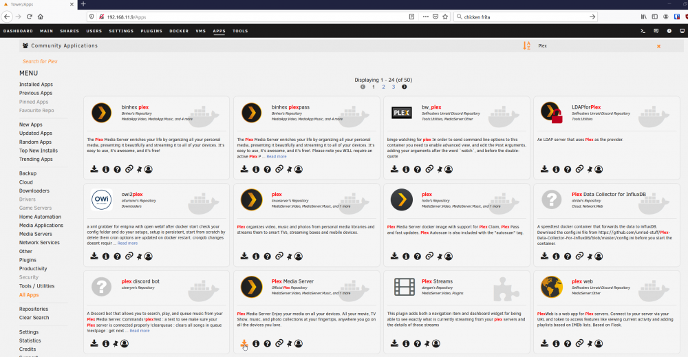
Task: Read more on owi2plex description
Action: click(127, 244)
